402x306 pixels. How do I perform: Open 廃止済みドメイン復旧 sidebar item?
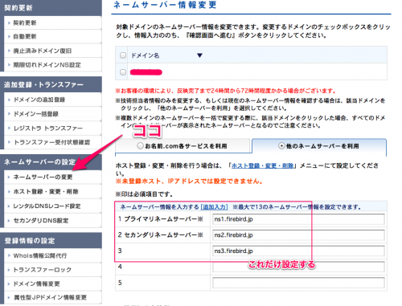pos(52,51)
